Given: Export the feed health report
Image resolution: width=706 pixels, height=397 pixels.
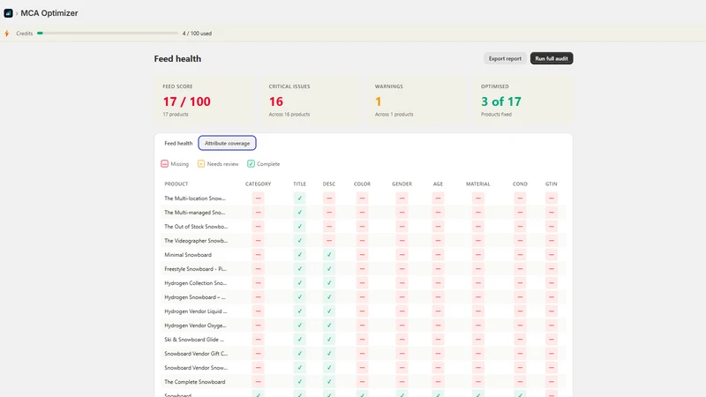Looking at the screenshot, I should (x=505, y=58).
